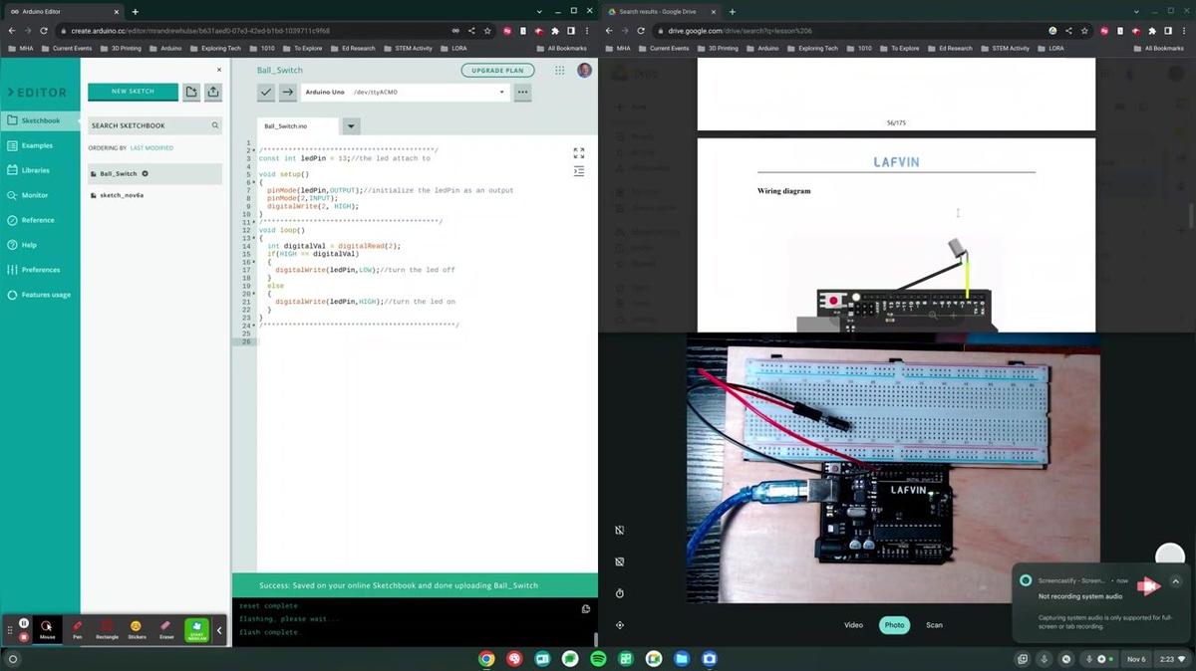Image resolution: width=1196 pixels, height=671 pixels.
Task: Import a sketch with the upload icon
Action: (213, 92)
